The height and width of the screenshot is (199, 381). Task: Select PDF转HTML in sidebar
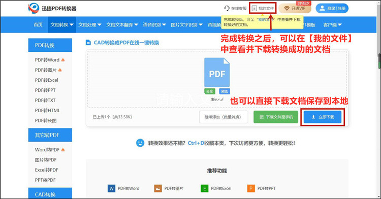[47, 111]
